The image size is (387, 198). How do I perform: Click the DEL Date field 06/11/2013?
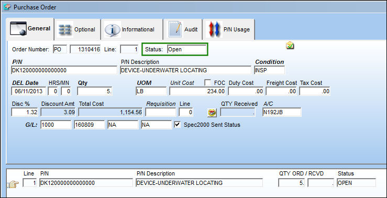pyautogui.click(x=29, y=91)
